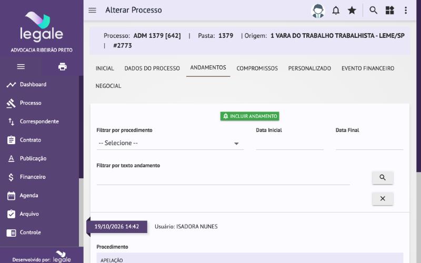The width and height of the screenshot is (421, 263).
Task: Go to the Correspondente section
Action: 40,122
